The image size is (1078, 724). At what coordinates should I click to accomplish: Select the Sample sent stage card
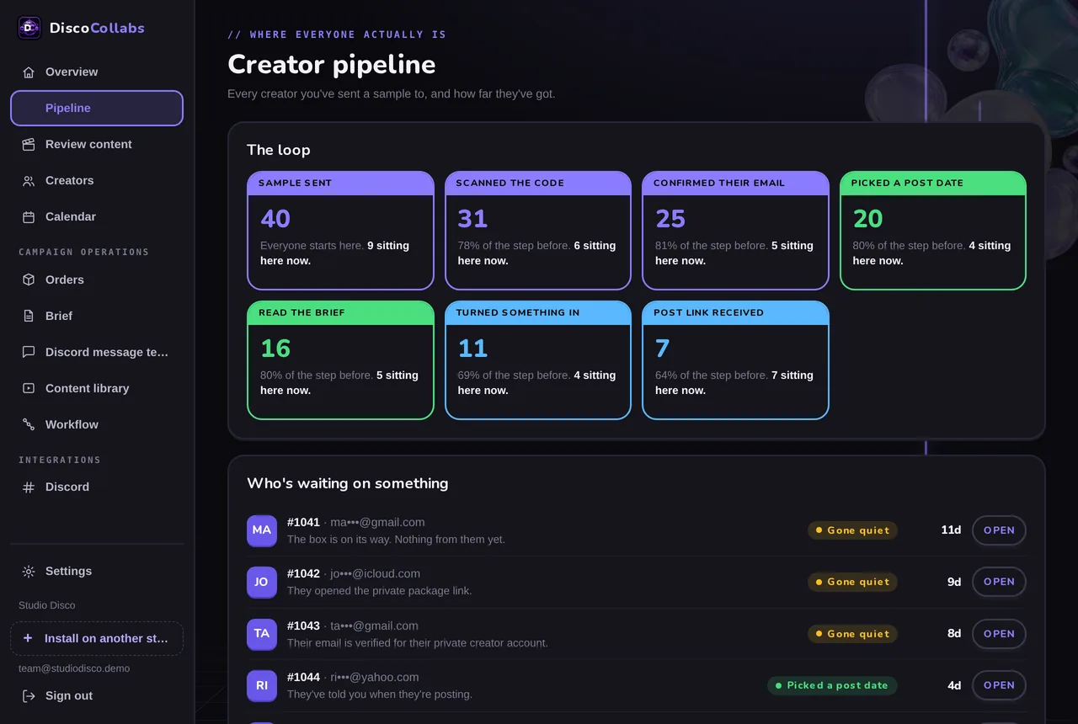coord(340,231)
